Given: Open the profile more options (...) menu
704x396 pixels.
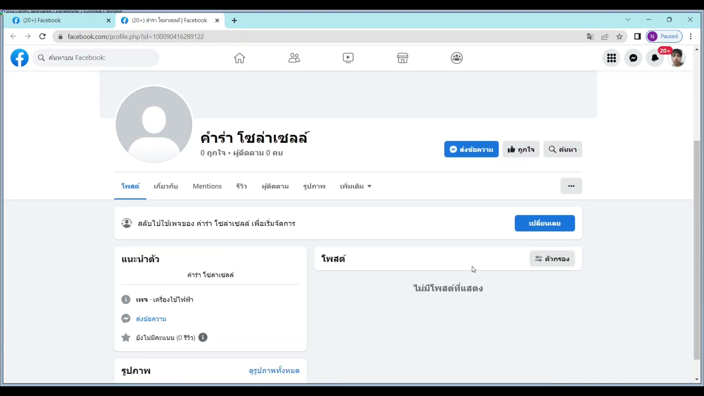Looking at the screenshot, I should pos(571,186).
